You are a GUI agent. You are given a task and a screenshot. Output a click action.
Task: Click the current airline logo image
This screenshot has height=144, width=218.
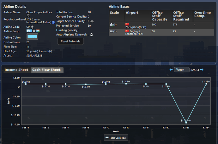point(29,31)
